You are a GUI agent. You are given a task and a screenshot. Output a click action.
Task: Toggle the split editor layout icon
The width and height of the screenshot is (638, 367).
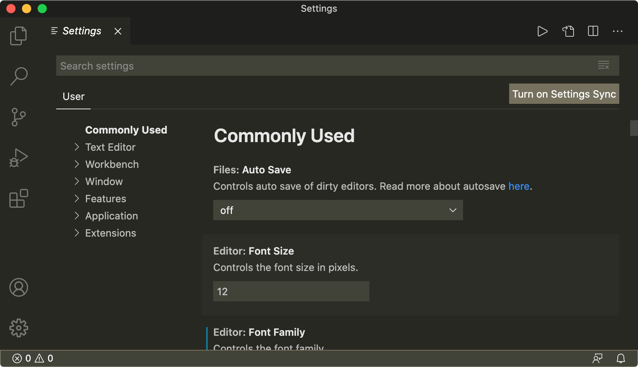[x=593, y=31]
